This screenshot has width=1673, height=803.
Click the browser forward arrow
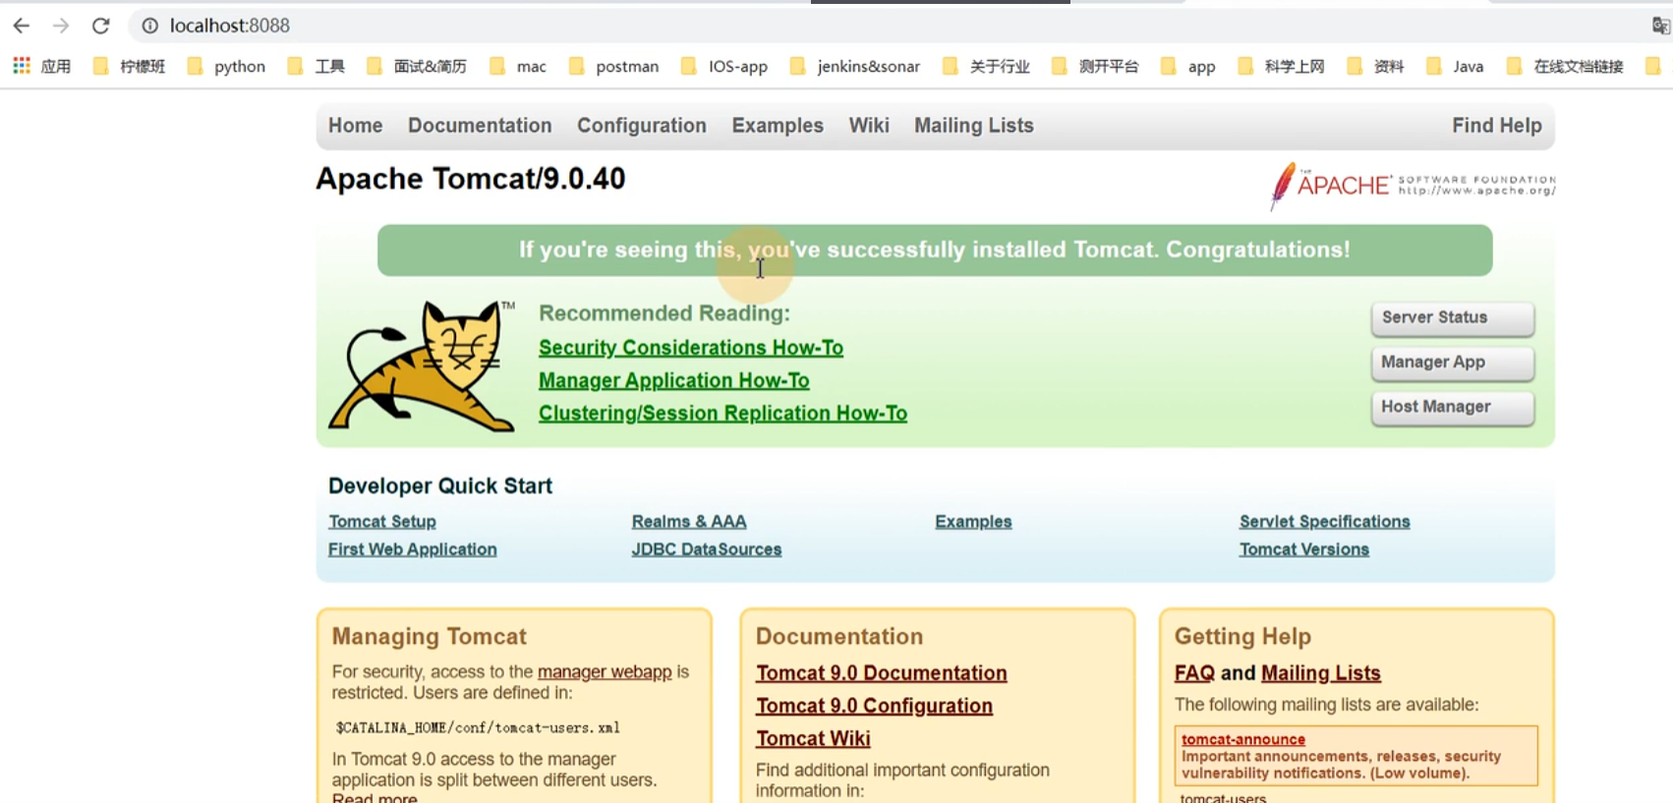pyautogui.click(x=61, y=26)
